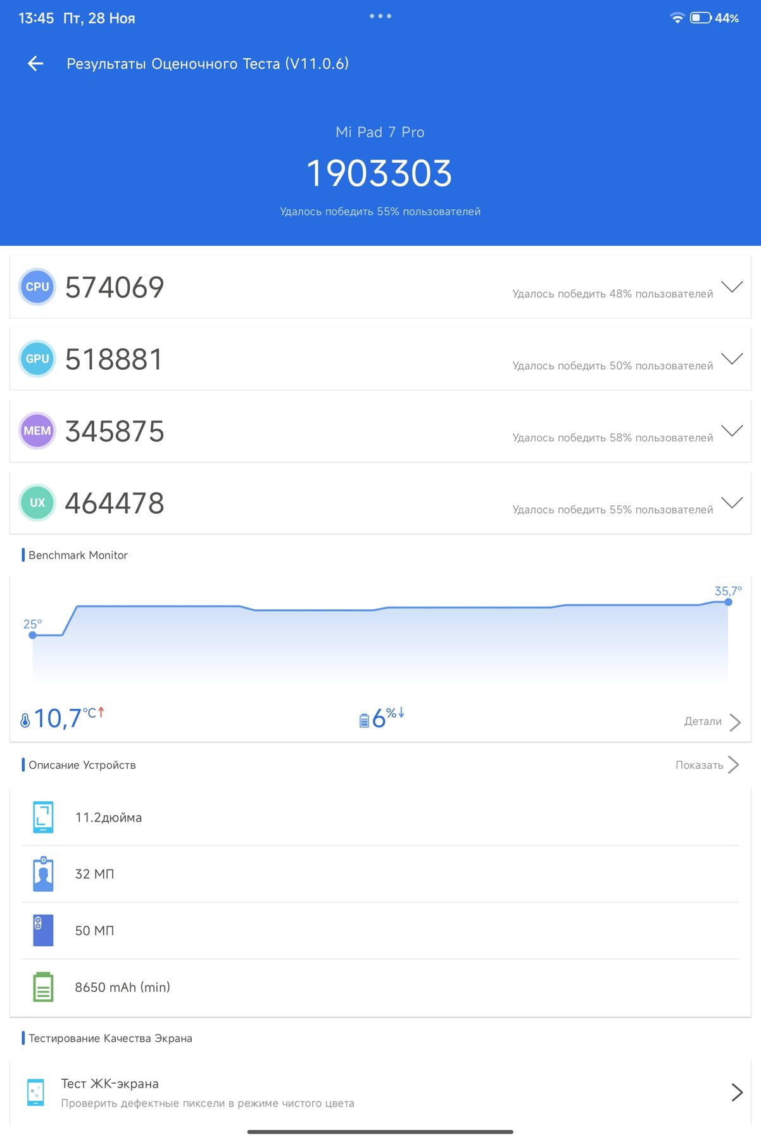Expand the MEM score details chevron
The image size is (761, 1140).
(732, 431)
